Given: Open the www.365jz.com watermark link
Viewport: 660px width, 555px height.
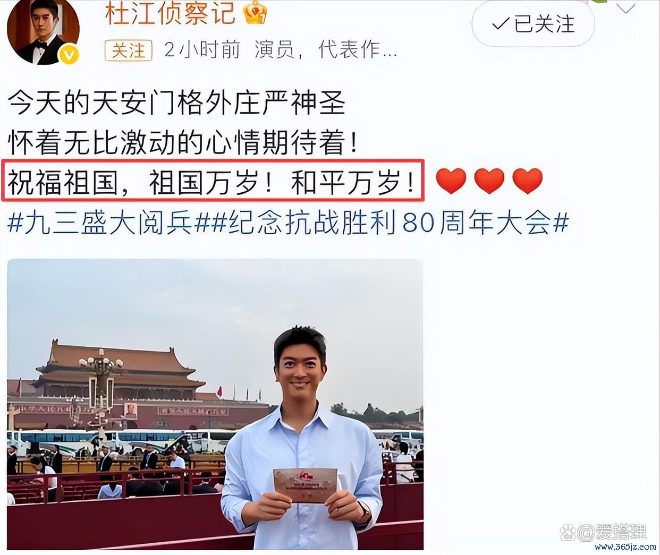Looking at the screenshot, I should pos(626,547).
